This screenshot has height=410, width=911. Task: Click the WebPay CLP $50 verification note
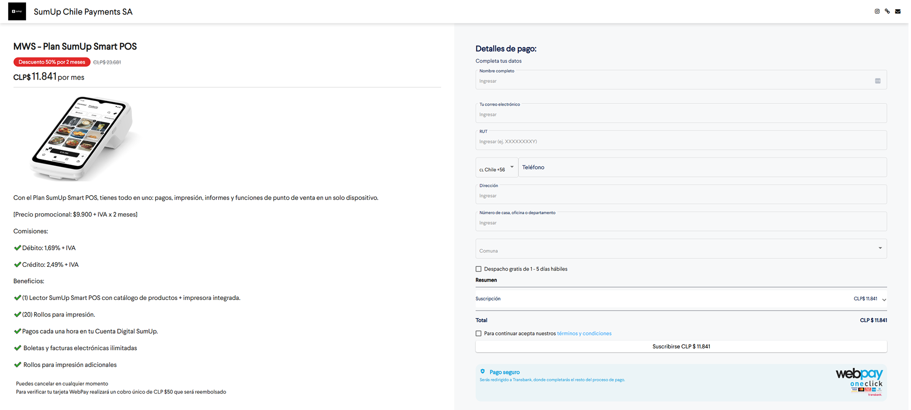click(121, 392)
